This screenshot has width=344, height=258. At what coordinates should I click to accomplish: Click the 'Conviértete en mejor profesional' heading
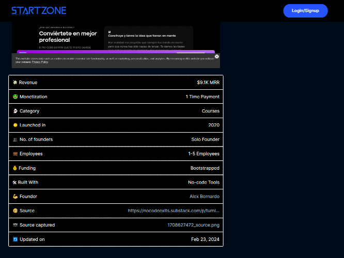click(68, 37)
